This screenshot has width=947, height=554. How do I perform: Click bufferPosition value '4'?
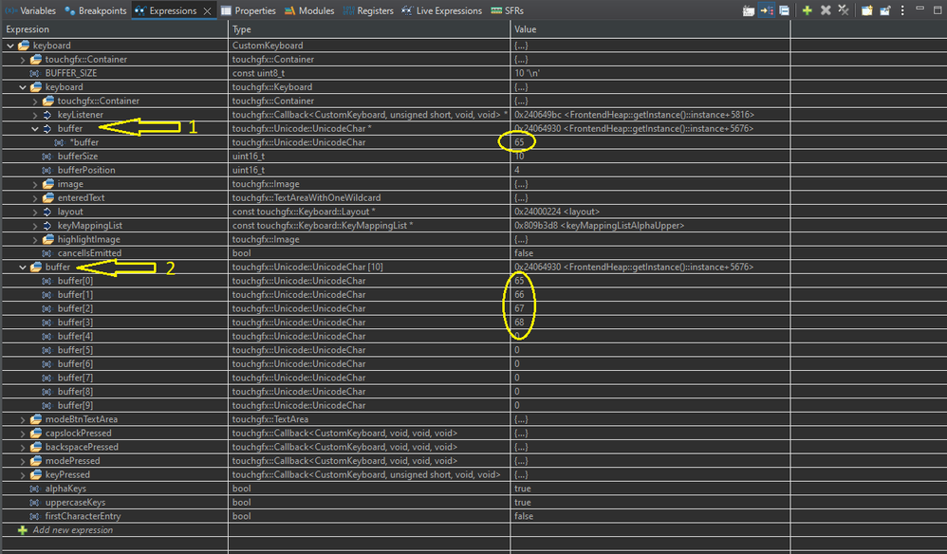click(517, 170)
